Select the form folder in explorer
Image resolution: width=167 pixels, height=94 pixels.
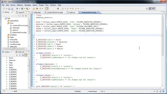[11, 23]
